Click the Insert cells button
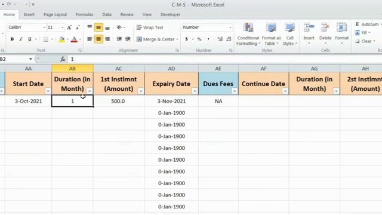This screenshot has height=215, width=382. [309, 33]
